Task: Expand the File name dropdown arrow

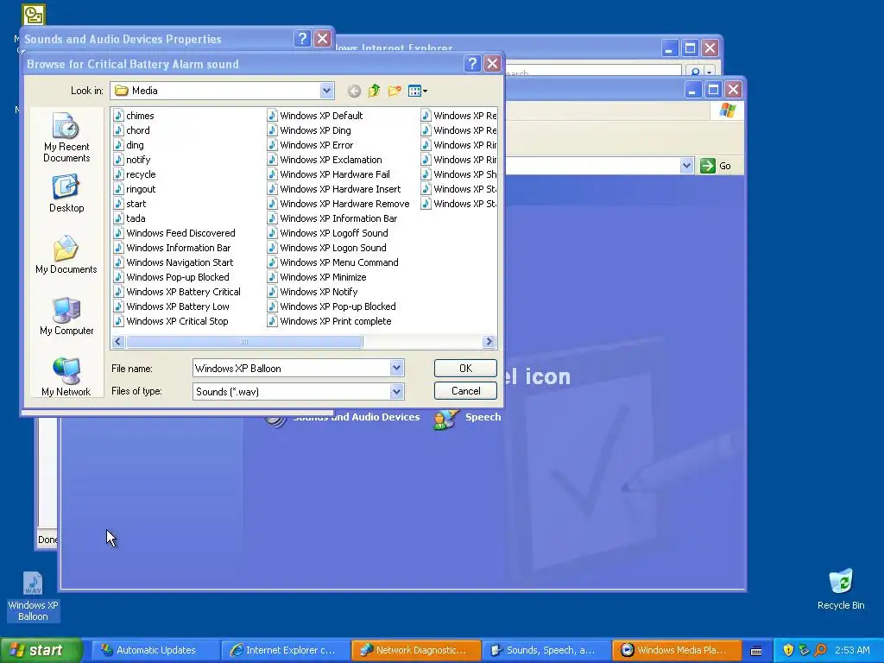Action: [x=396, y=368]
